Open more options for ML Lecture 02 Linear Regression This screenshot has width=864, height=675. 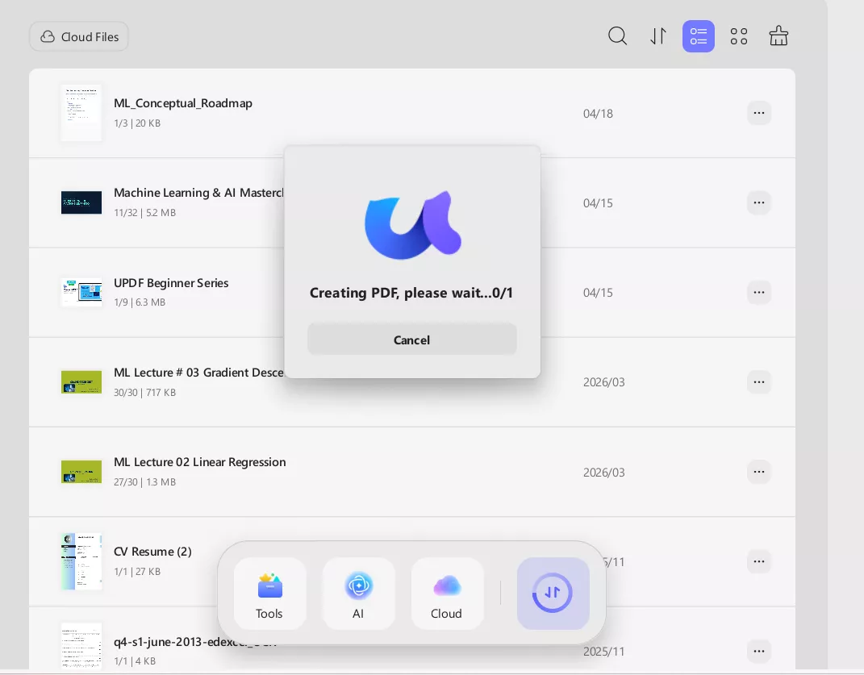[x=759, y=472]
